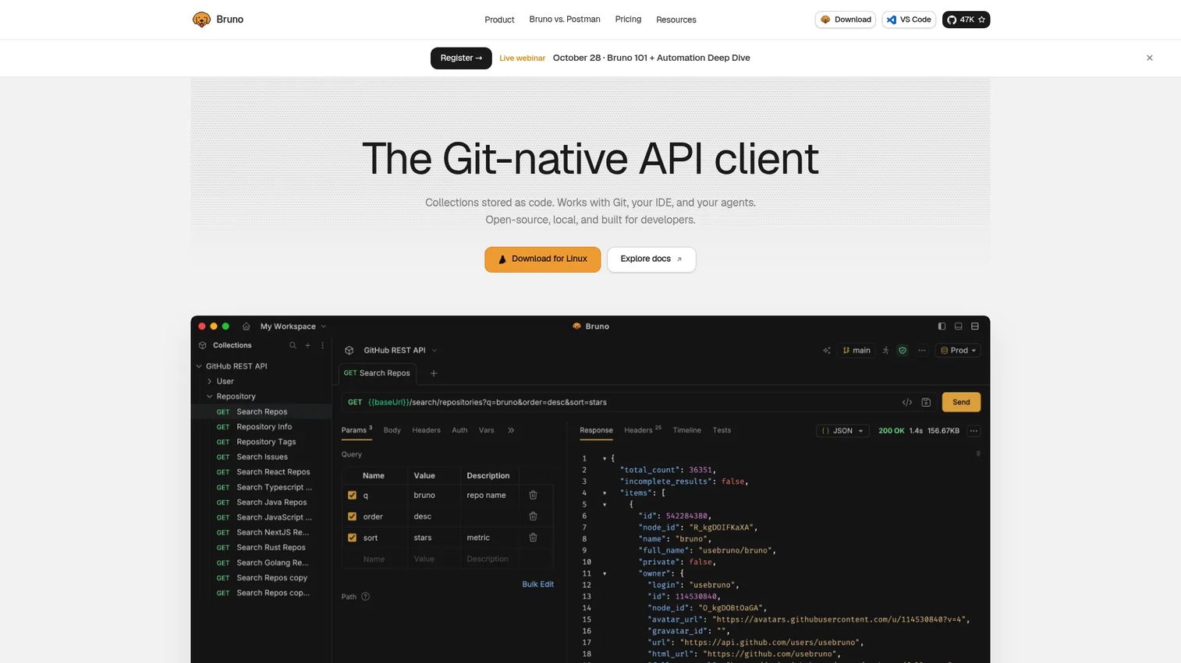Click Download for Linux
Viewport: 1181px width, 663px height.
(543, 259)
